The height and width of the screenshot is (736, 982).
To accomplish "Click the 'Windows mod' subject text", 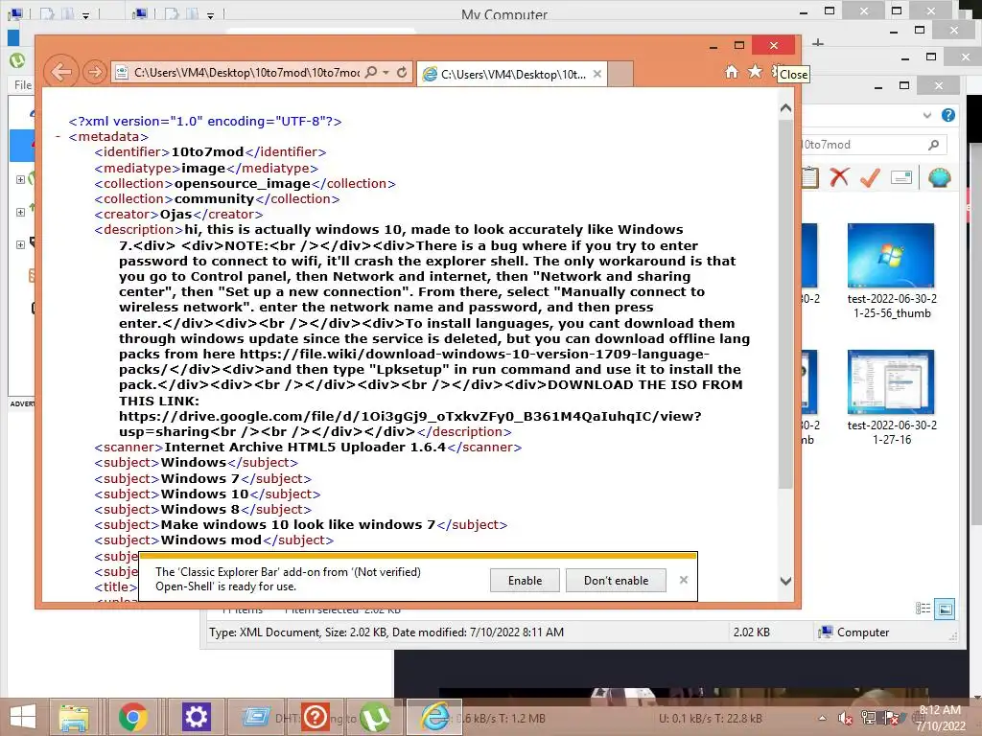I will 212,540.
